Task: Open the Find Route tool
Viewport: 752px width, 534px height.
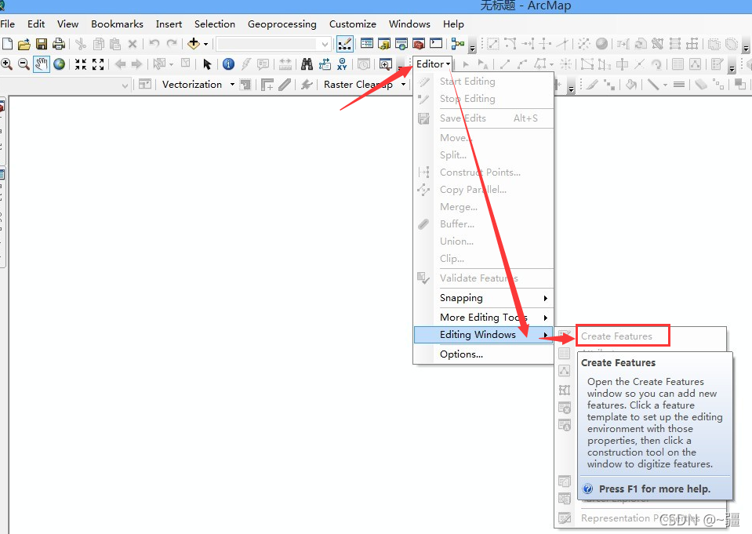Action: [325, 64]
